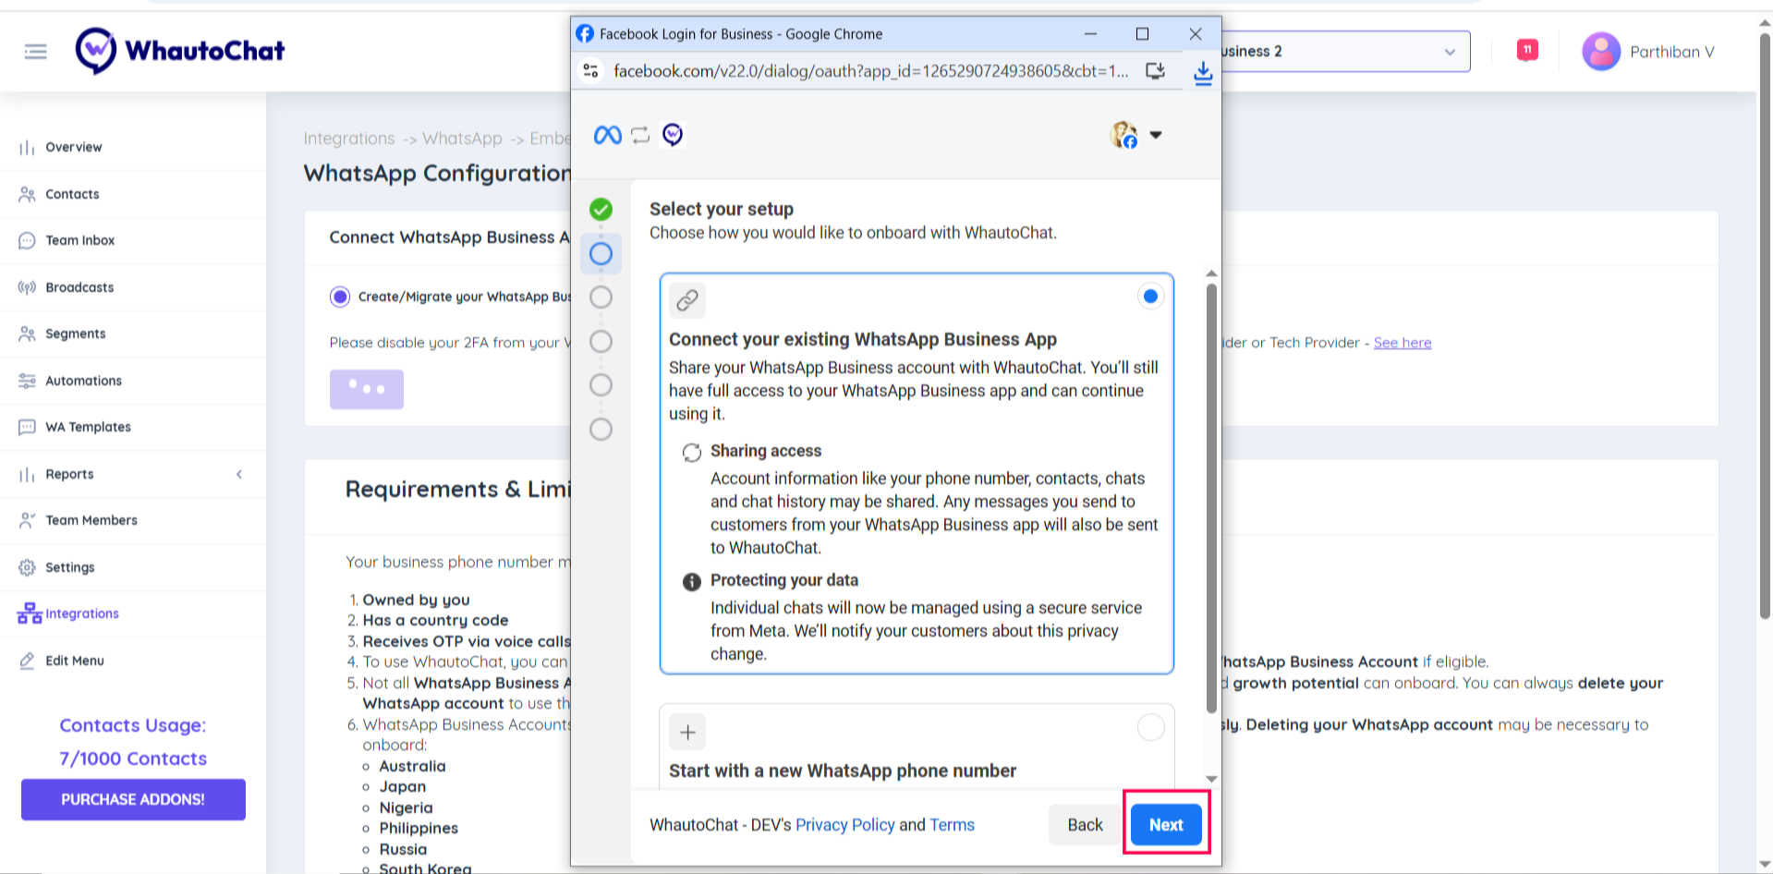Click the dialog scrollbar up arrow
The width and height of the screenshot is (1773, 874).
(1211, 274)
